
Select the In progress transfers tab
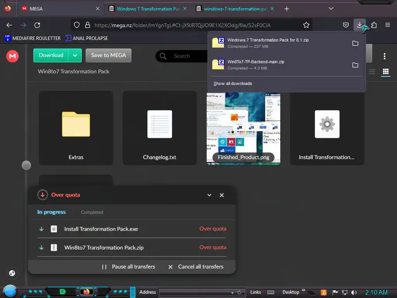(x=52, y=212)
